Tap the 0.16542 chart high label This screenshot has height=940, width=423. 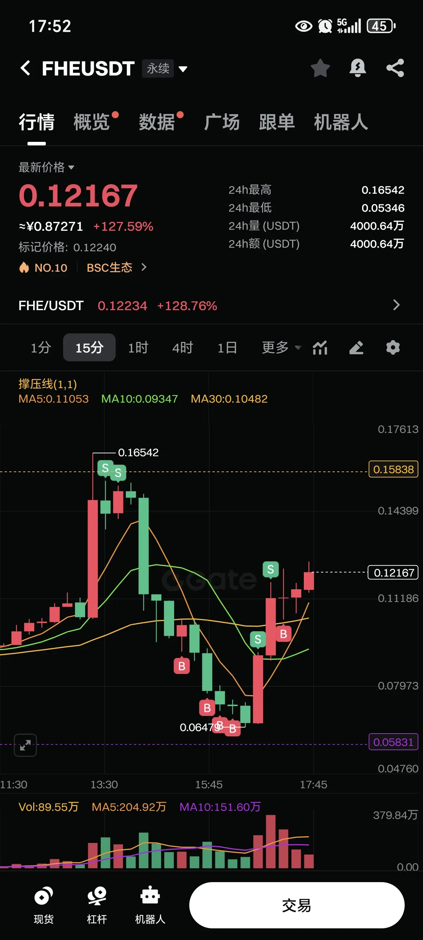coord(138,452)
